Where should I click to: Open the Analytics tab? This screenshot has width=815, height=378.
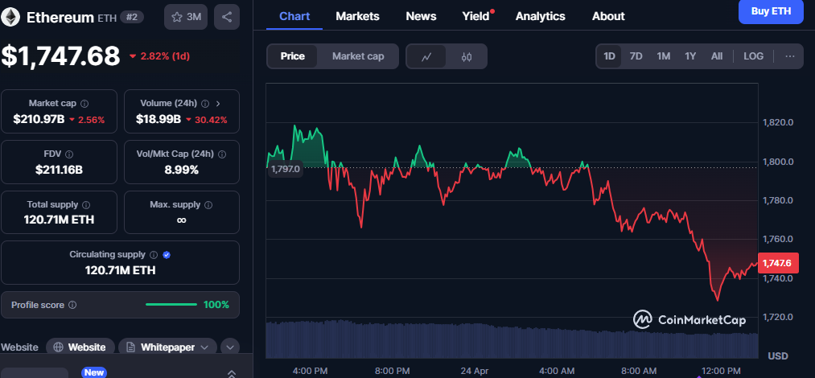click(541, 16)
